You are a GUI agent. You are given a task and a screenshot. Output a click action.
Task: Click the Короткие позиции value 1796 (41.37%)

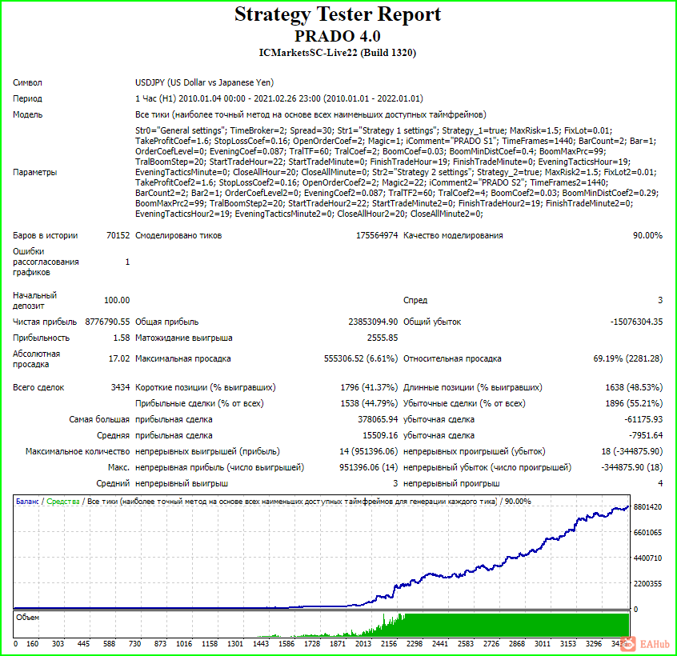(369, 387)
